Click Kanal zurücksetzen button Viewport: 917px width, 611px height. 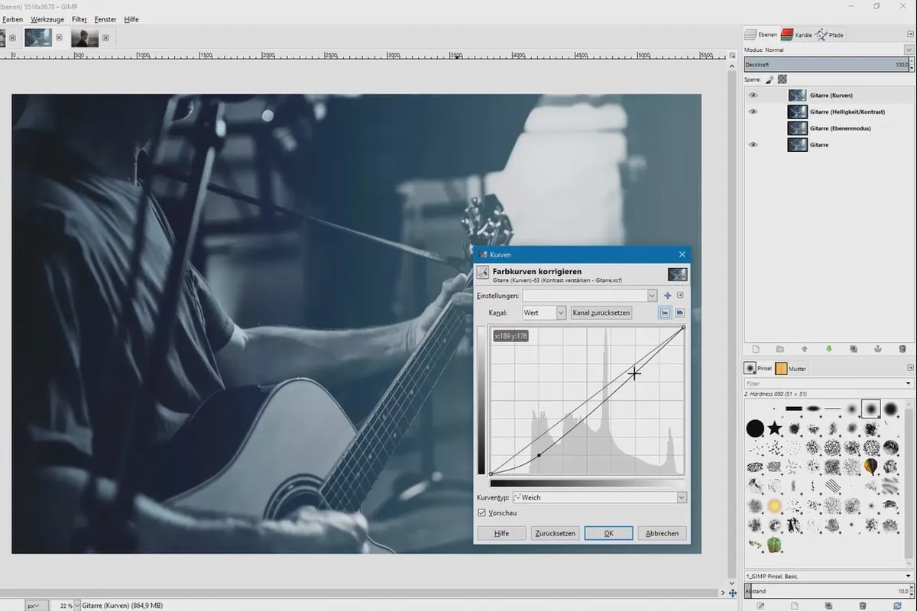[601, 312]
